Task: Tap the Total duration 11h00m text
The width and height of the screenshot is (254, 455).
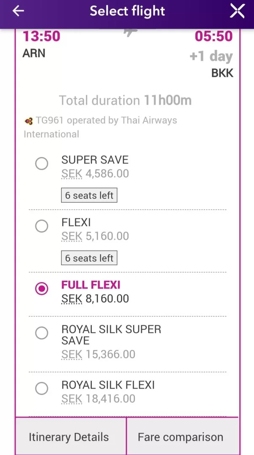Action: tap(125, 100)
